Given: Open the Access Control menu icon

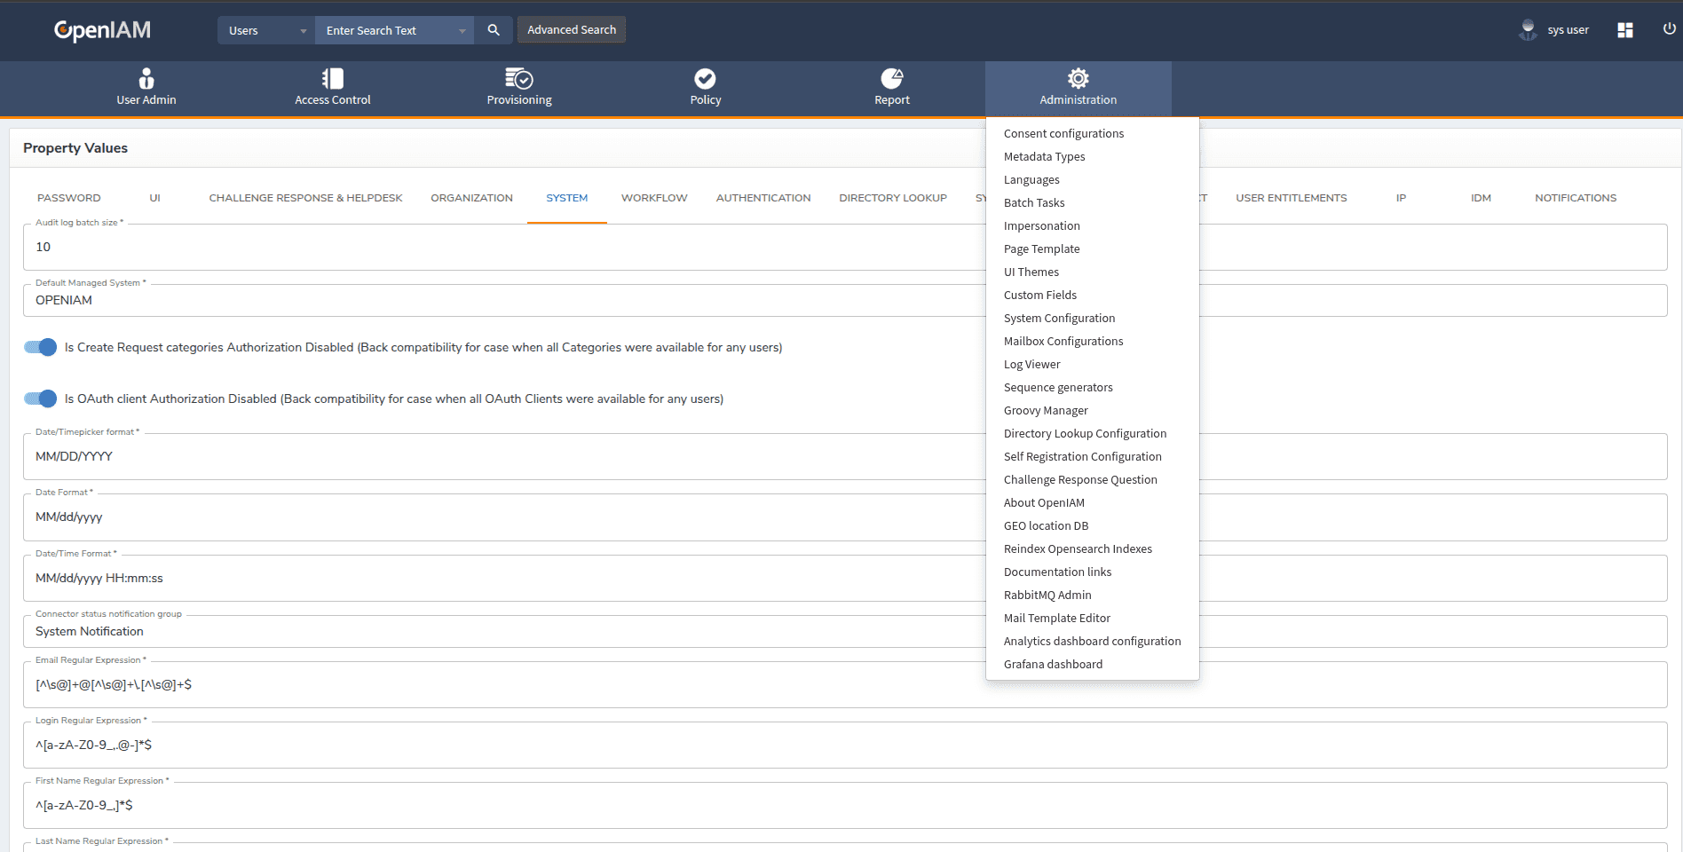Looking at the screenshot, I should 333,79.
